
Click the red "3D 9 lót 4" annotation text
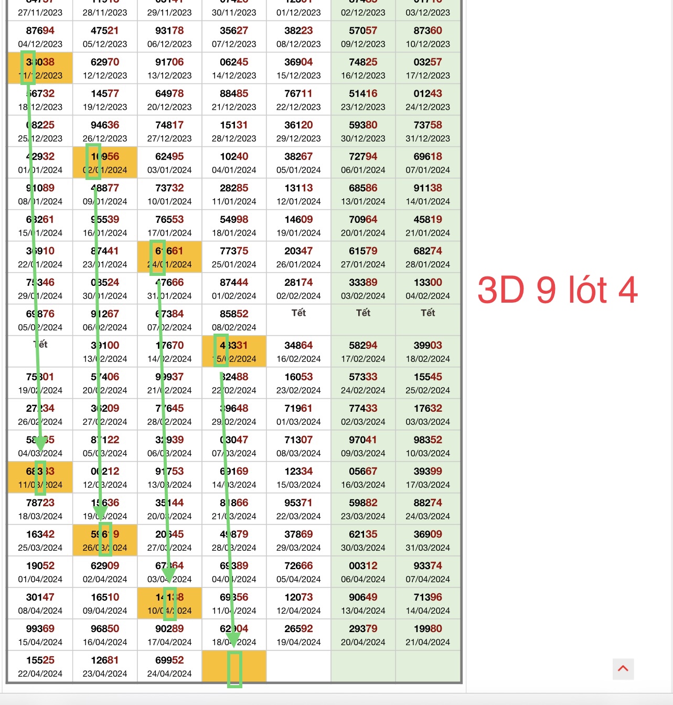(x=557, y=290)
